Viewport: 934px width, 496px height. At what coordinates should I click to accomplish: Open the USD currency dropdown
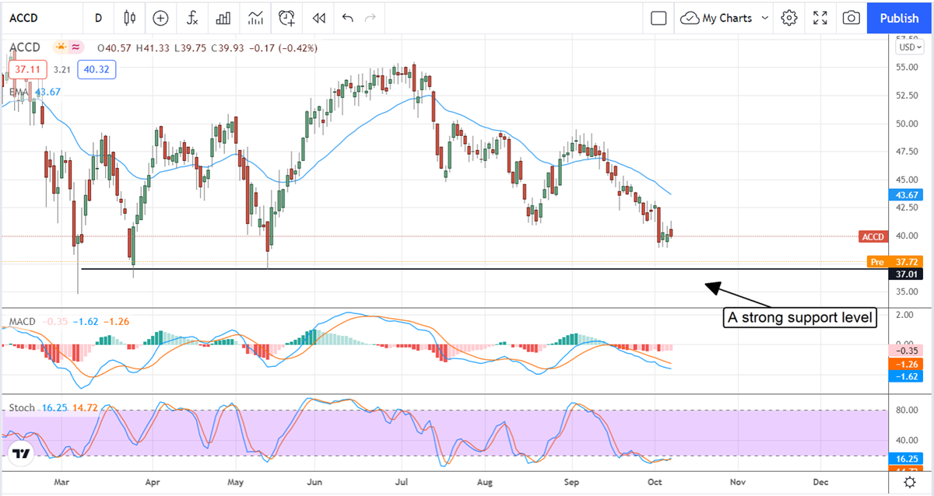[908, 47]
